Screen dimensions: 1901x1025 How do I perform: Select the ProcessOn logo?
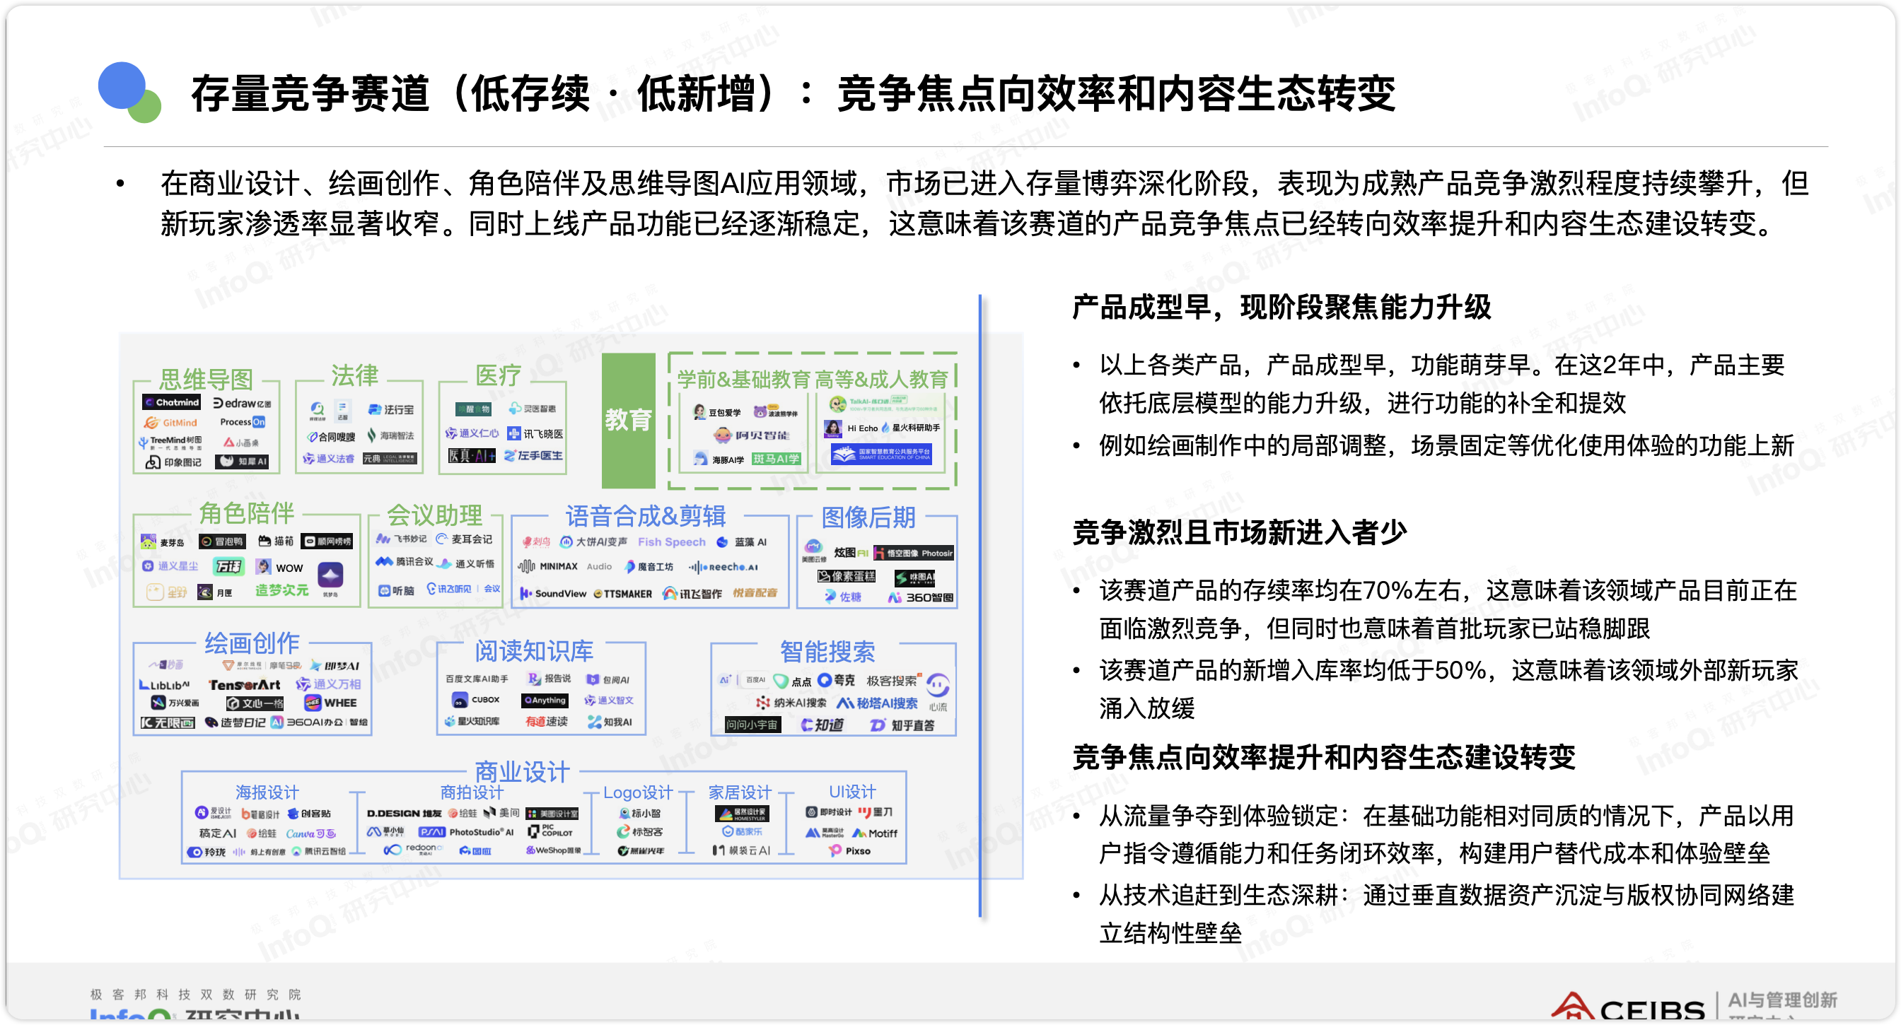click(x=242, y=422)
